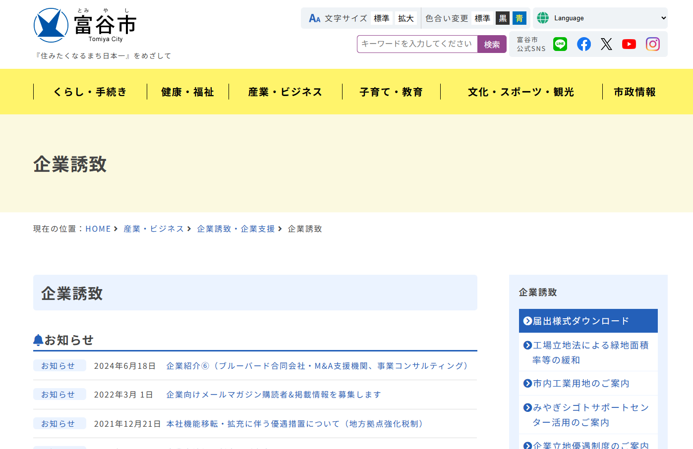Switch color scheme to 黒 (black)

(503, 18)
